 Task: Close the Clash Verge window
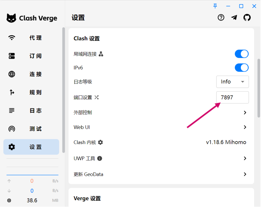(x=254, y=6)
